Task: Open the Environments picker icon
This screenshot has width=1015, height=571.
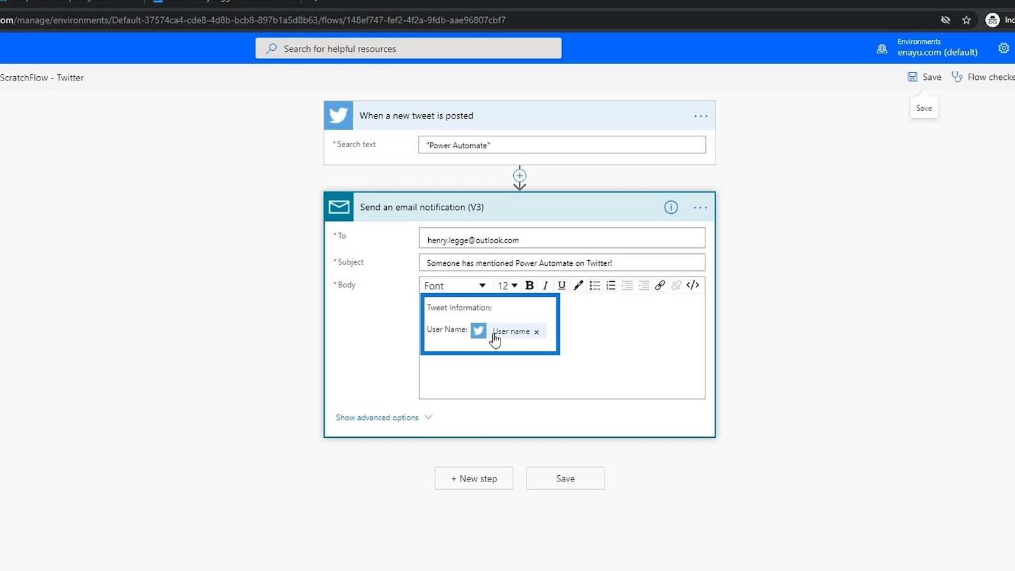Action: pyautogui.click(x=882, y=49)
